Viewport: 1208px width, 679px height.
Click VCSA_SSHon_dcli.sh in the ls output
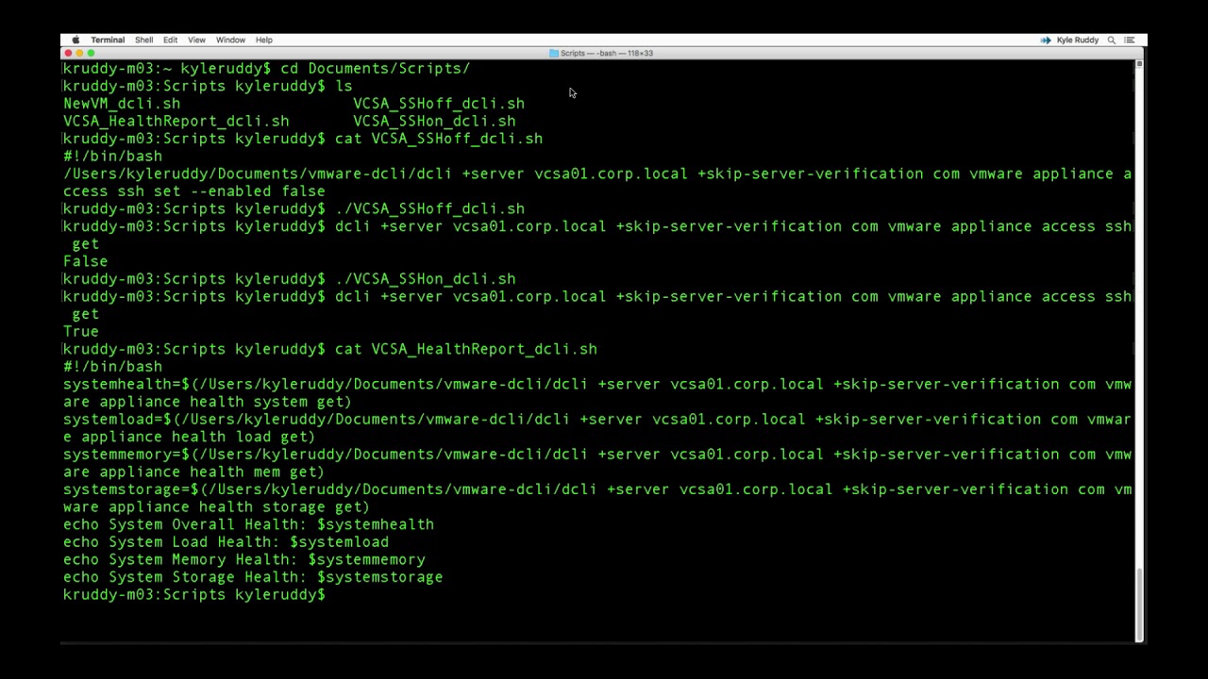pyautogui.click(x=434, y=121)
